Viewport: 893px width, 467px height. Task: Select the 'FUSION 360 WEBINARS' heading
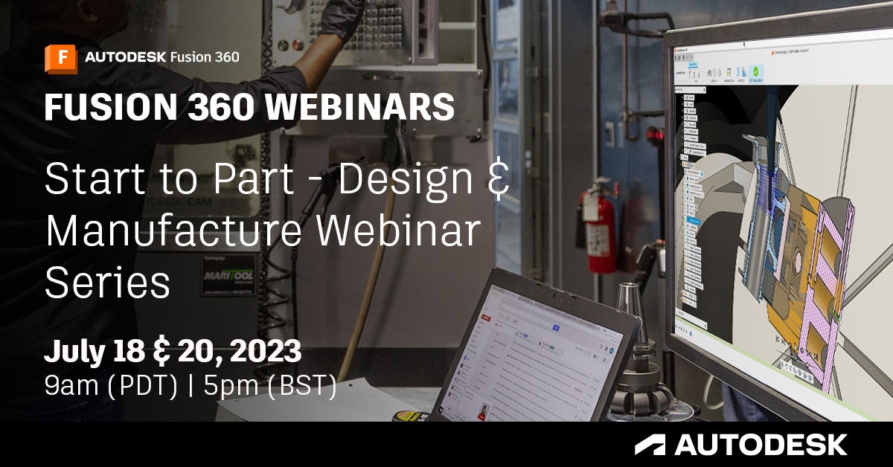(x=249, y=107)
